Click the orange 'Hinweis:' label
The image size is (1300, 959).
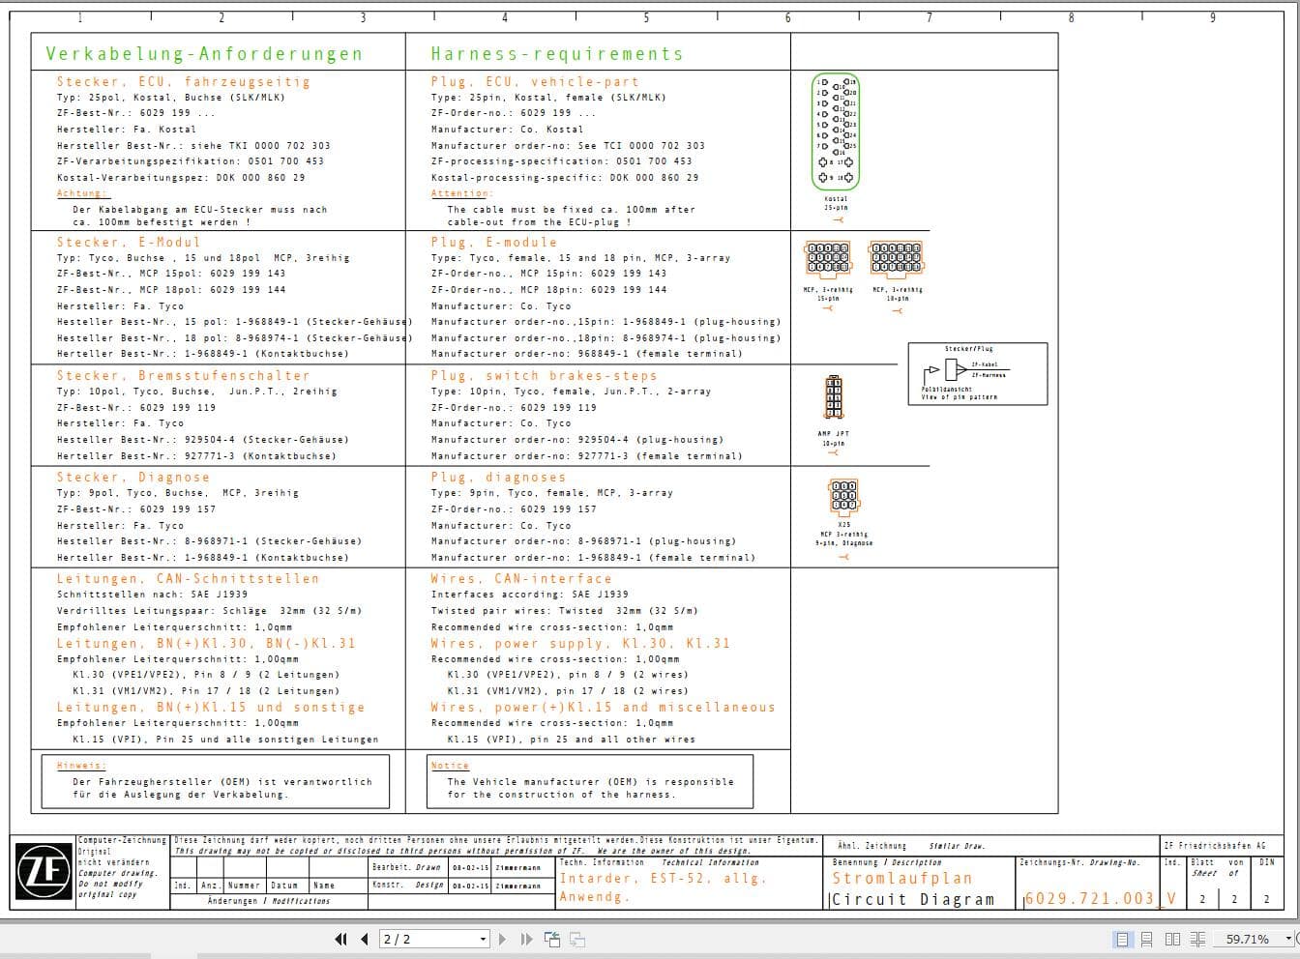point(81,766)
